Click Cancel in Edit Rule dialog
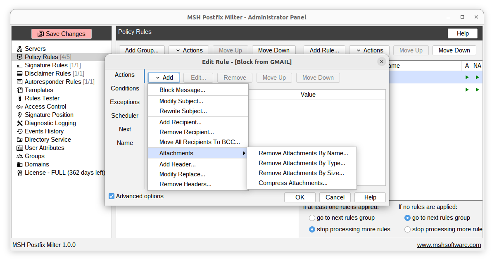Viewport: 492px width, 261px height. tap(335, 197)
